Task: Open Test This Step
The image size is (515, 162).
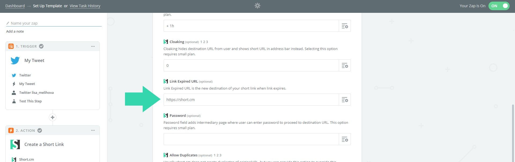Action: click(30, 101)
